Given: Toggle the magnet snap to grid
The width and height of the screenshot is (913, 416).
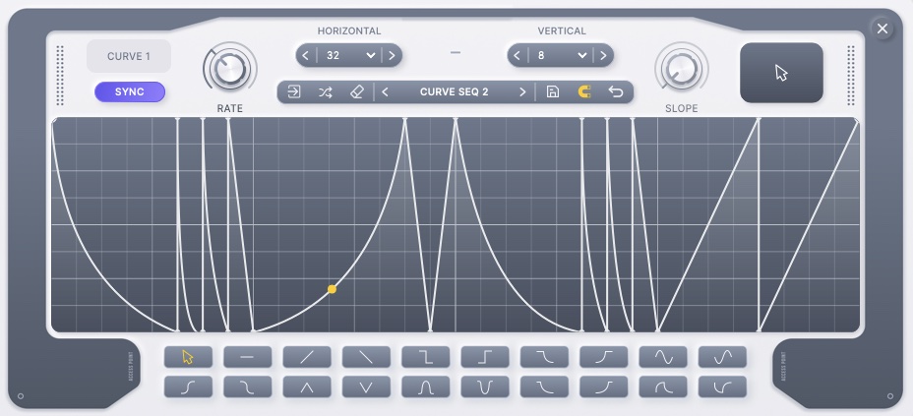Looking at the screenshot, I should point(584,91).
